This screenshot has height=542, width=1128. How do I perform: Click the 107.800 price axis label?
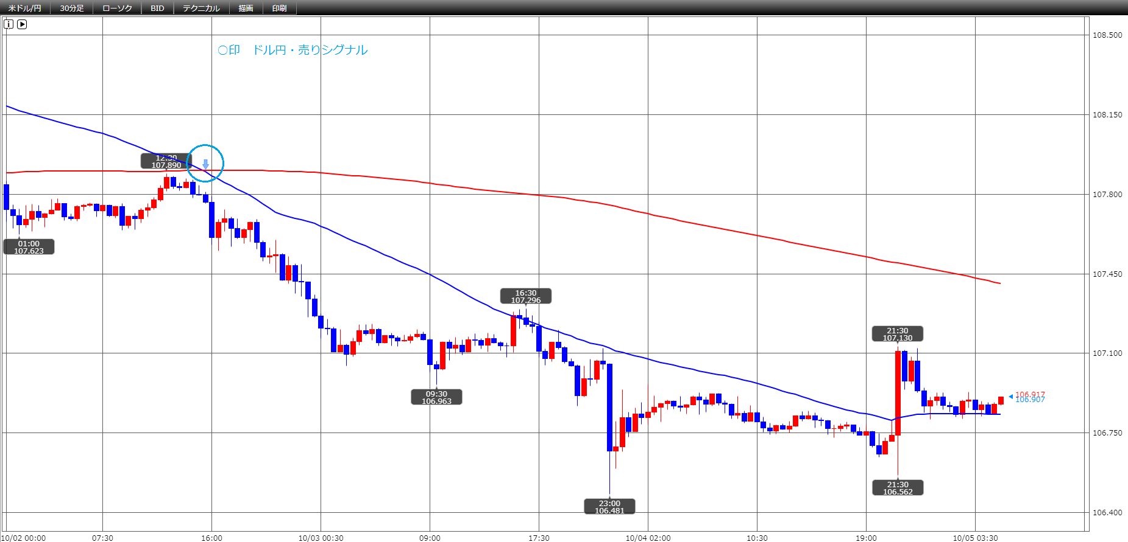tap(1107, 194)
